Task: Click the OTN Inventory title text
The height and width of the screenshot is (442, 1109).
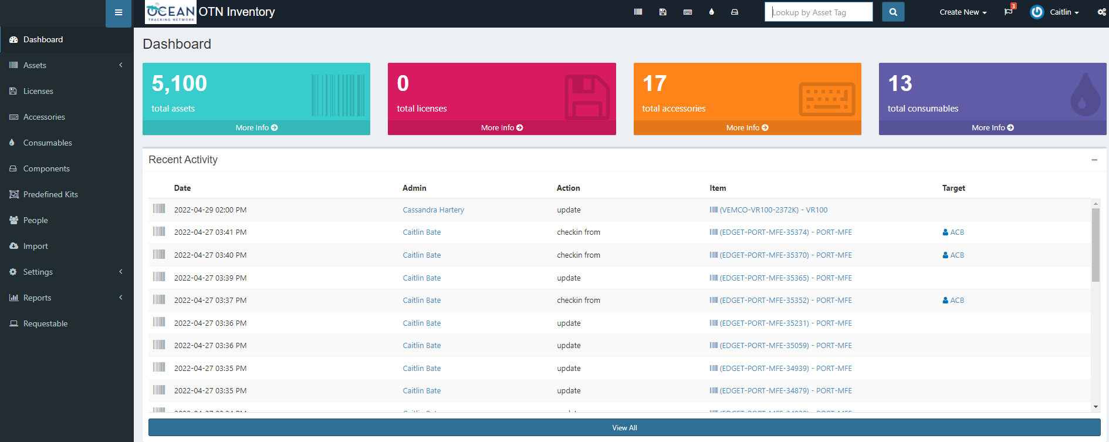Action: pos(236,12)
